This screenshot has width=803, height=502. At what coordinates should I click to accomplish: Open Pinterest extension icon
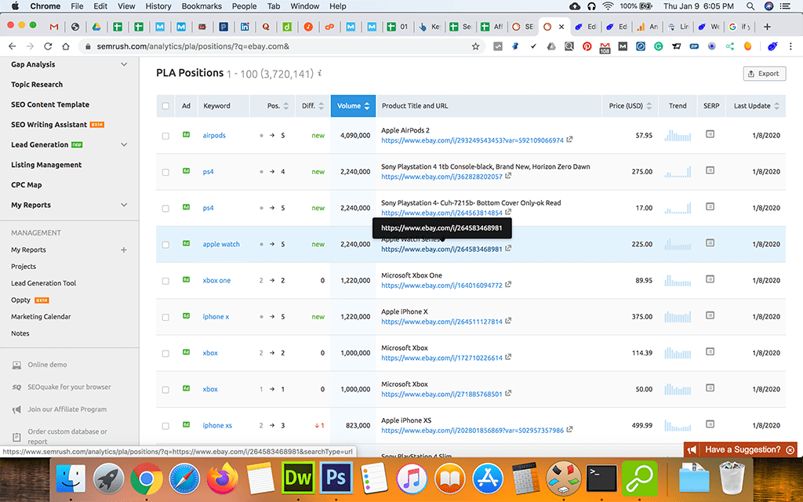[x=587, y=46]
